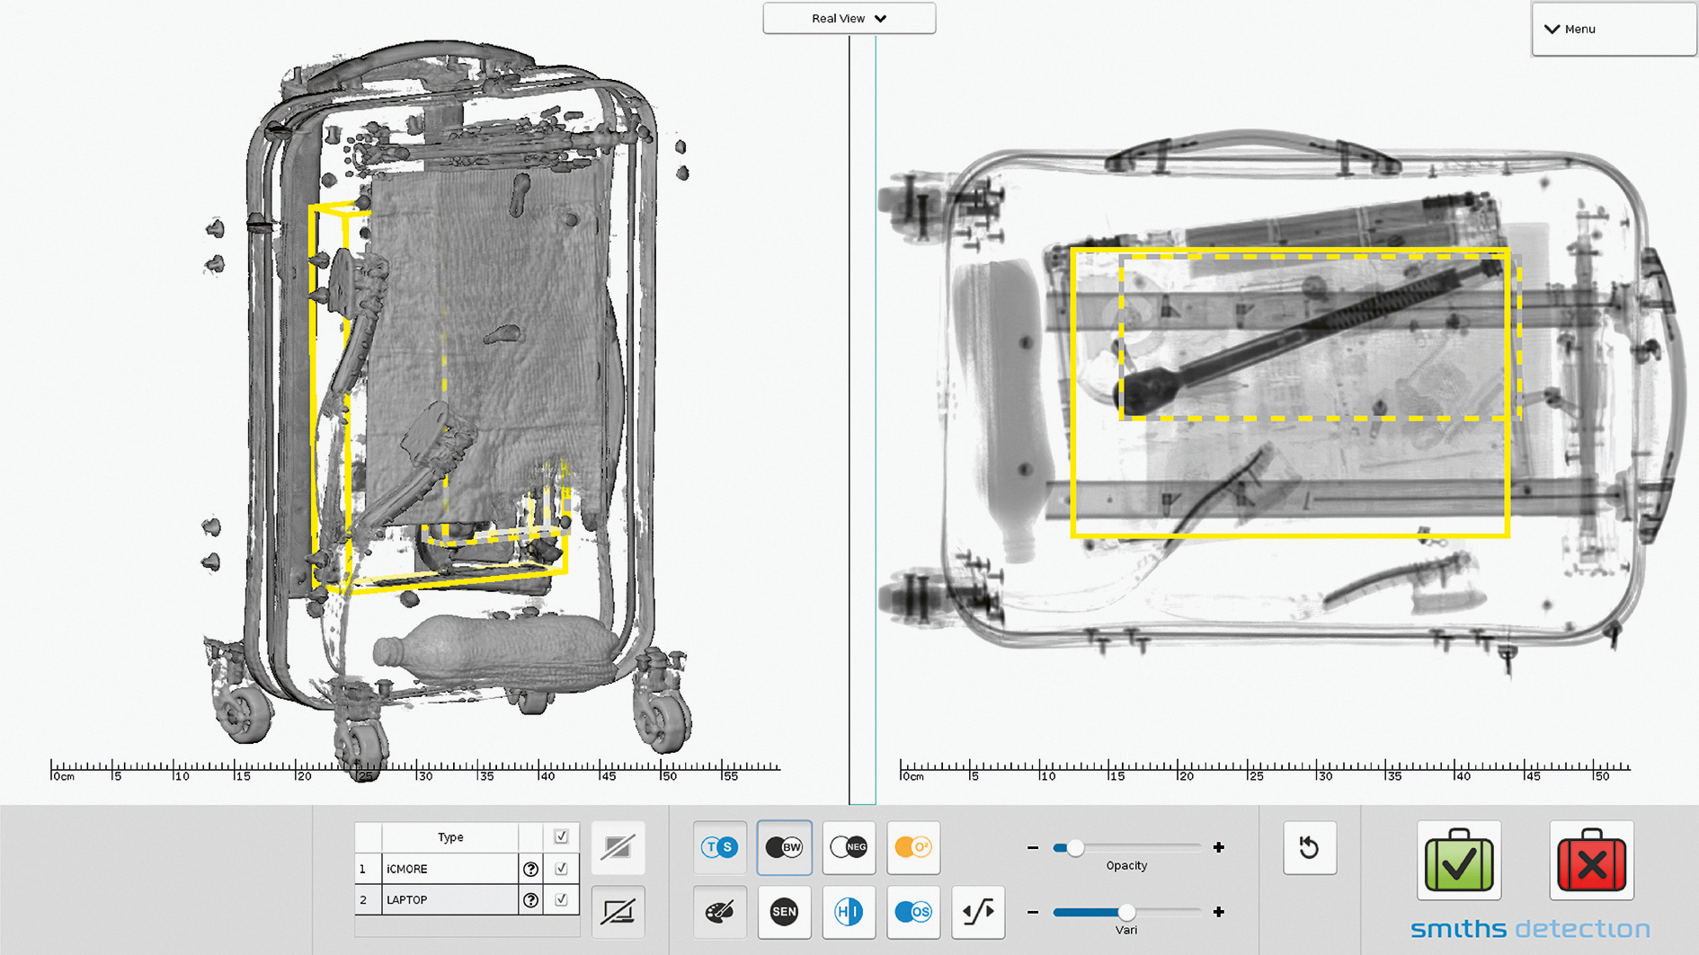Show info for the iCMORE row
Screen dimensions: 1699x955
(x=530, y=869)
